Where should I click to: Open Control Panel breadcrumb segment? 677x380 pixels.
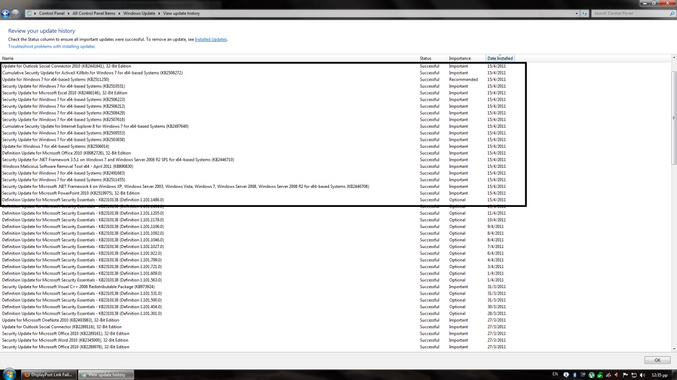coord(52,13)
